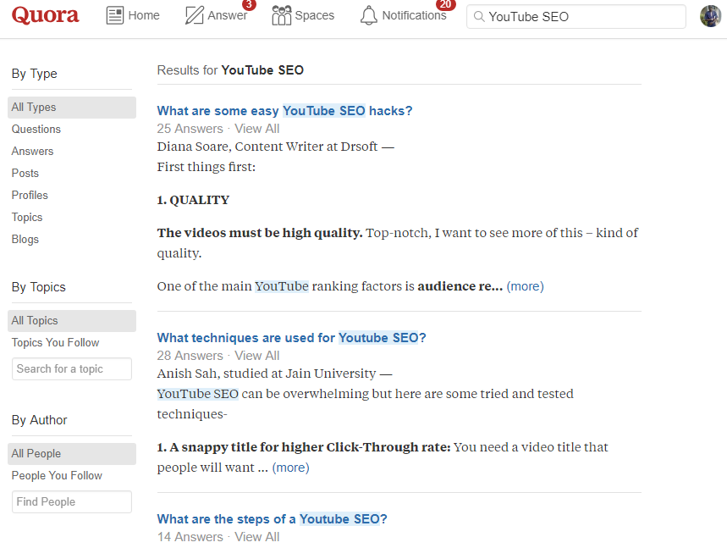This screenshot has width=727, height=548.
Task: Click View All next to 28 Answers
Action: [256, 356]
